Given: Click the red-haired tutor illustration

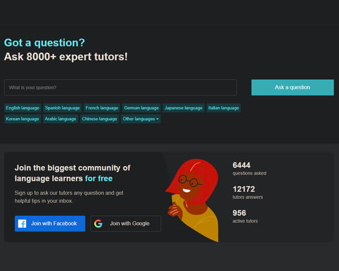Looking at the screenshot, I should 192,200.
